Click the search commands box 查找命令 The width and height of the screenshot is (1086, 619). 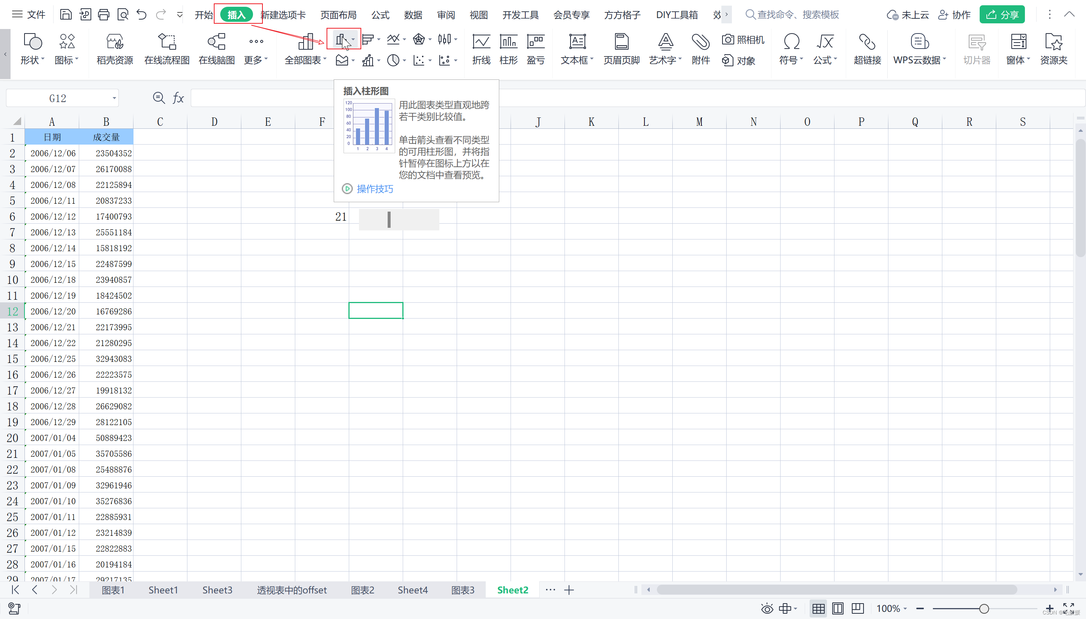coord(792,15)
